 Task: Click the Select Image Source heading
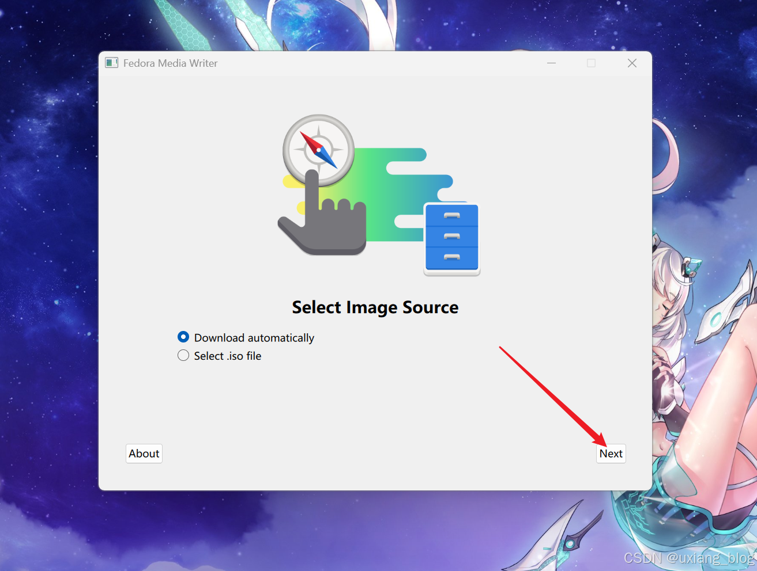pos(375,307)
